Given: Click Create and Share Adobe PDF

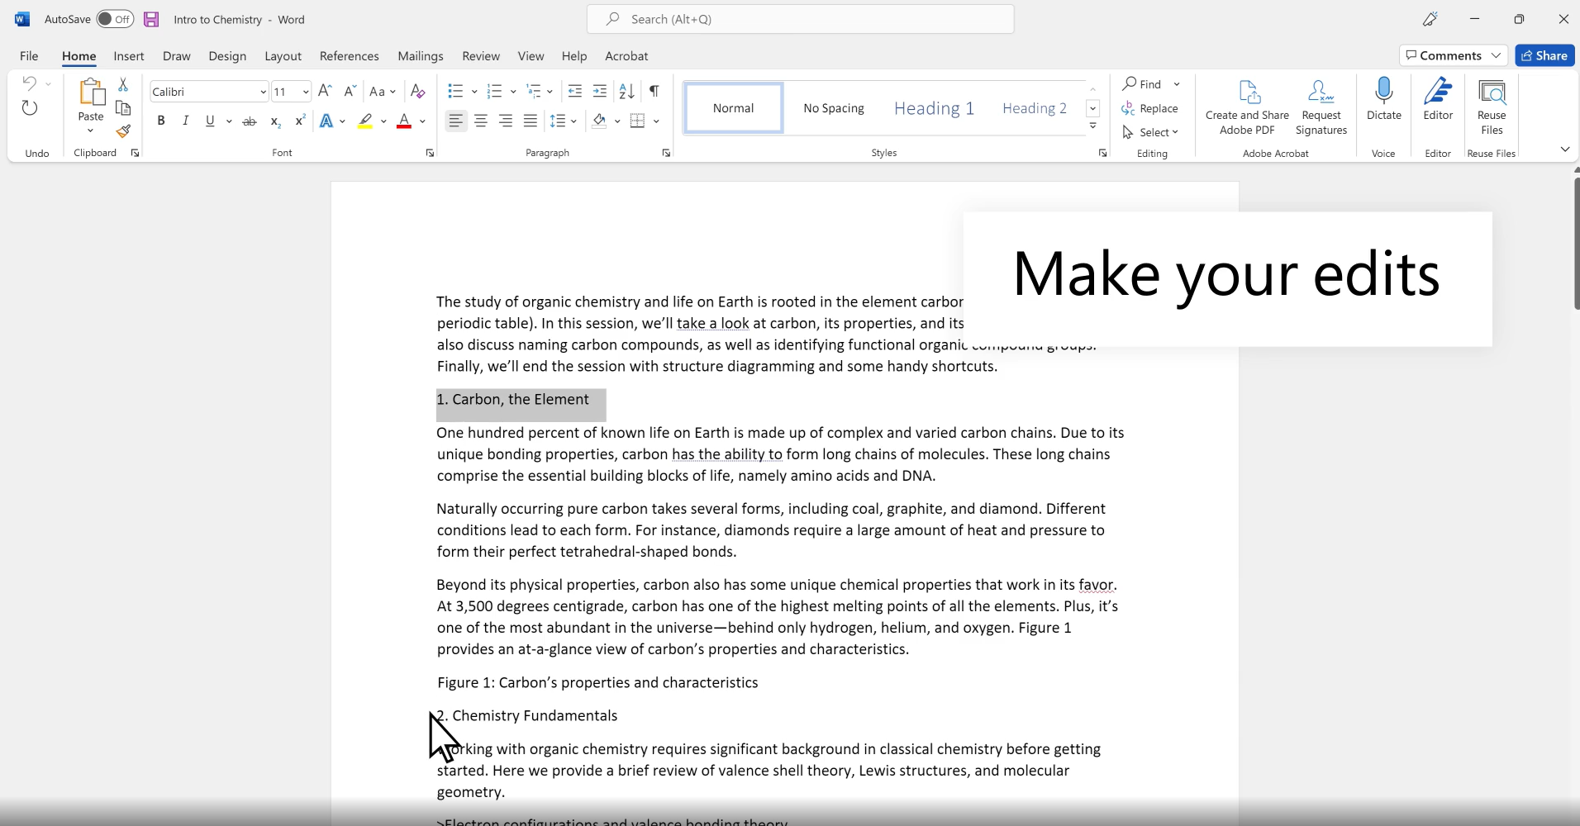Looking at the screenshot, I should click(x=1247, y=107).
